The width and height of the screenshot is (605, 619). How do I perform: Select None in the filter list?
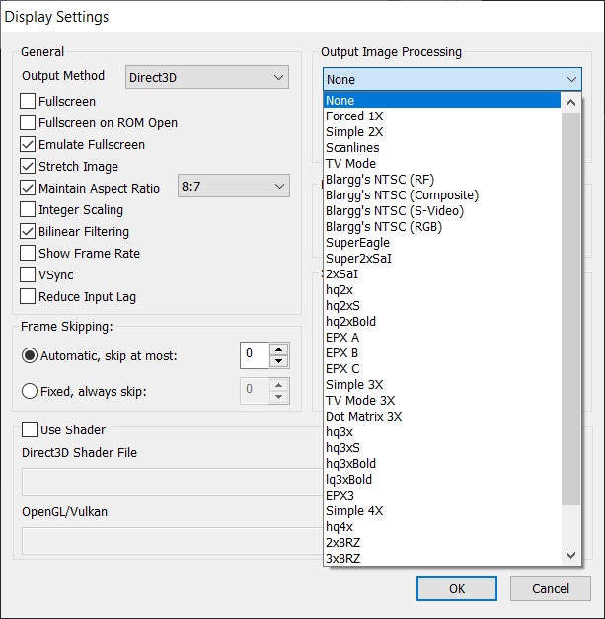[442, 101]
